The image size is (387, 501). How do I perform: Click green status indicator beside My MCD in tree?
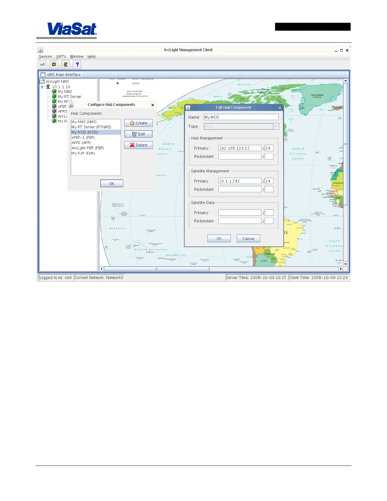click(x=54, y=101)
